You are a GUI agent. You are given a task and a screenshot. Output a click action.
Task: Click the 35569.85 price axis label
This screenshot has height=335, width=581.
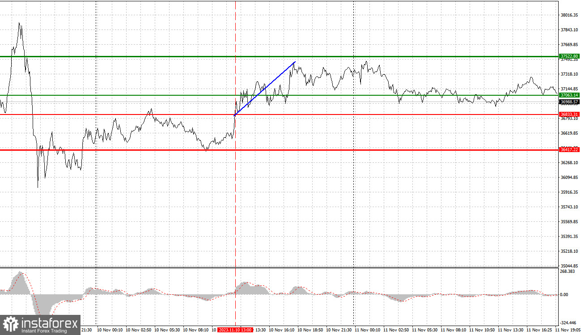(x=569, y=222)
